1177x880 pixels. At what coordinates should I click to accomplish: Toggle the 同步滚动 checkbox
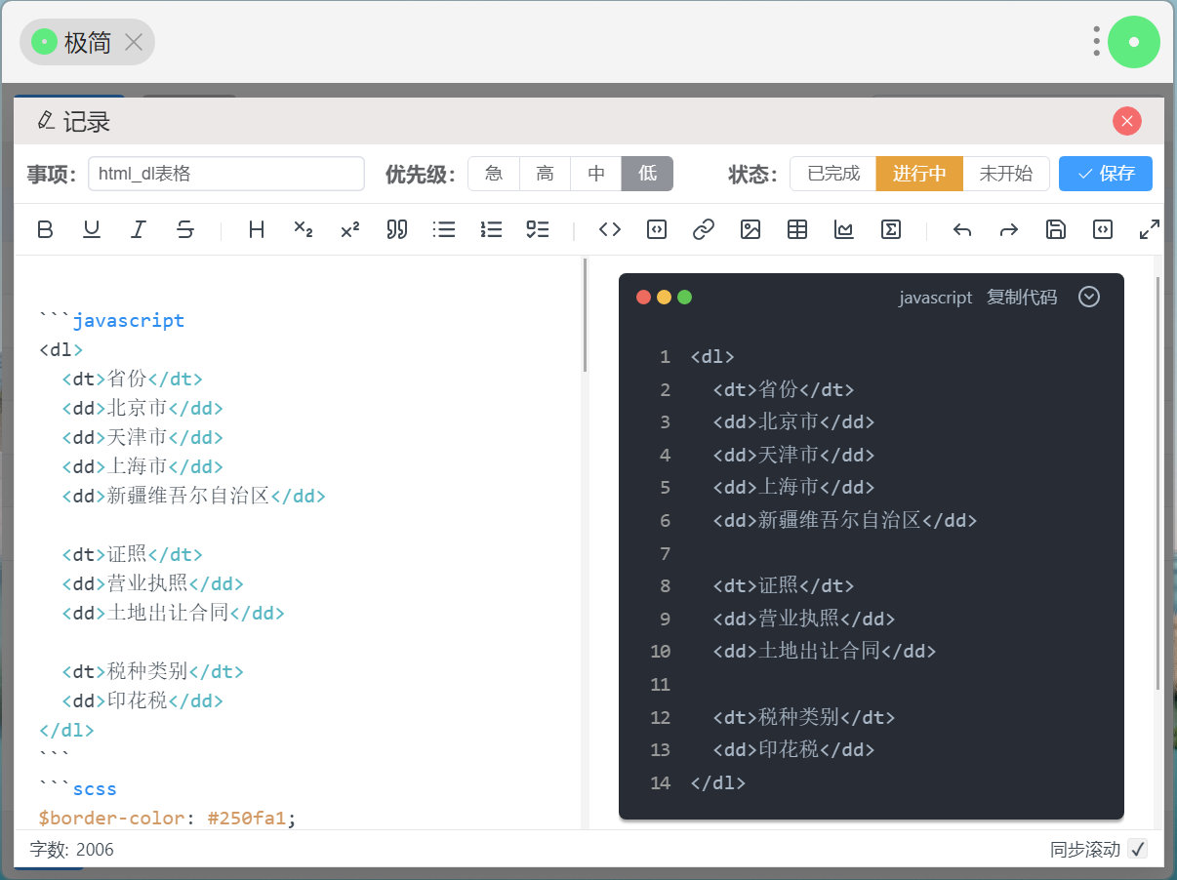click(x=1137, y=849)
